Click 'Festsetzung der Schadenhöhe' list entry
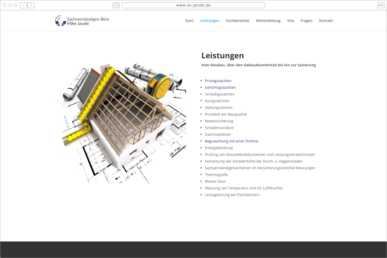This screenshot has height=258, width=387. coord(254,161)
